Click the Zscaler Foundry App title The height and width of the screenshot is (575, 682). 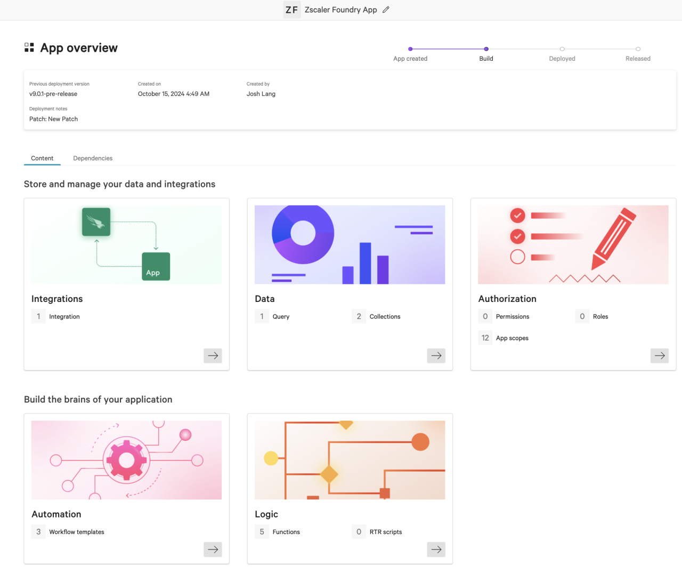pyautogui.click(x=341, y=10)
